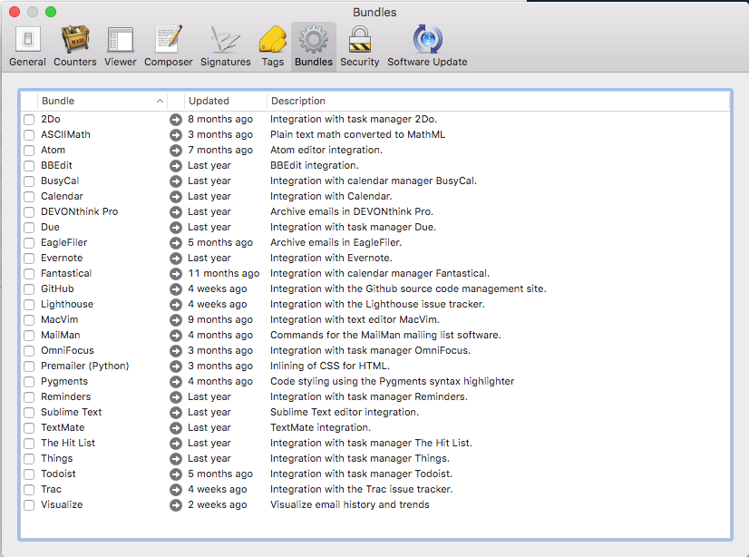Enable the BBEdit bundle checkbox

[x=29, y=166]
